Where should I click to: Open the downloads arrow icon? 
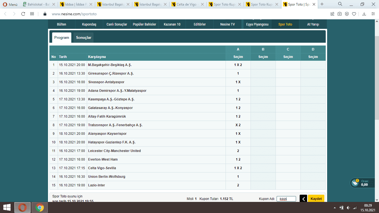coord(364,14)
